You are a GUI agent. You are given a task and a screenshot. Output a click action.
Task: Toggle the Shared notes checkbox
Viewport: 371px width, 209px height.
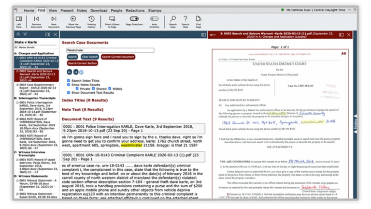click(x=93, y=89)
